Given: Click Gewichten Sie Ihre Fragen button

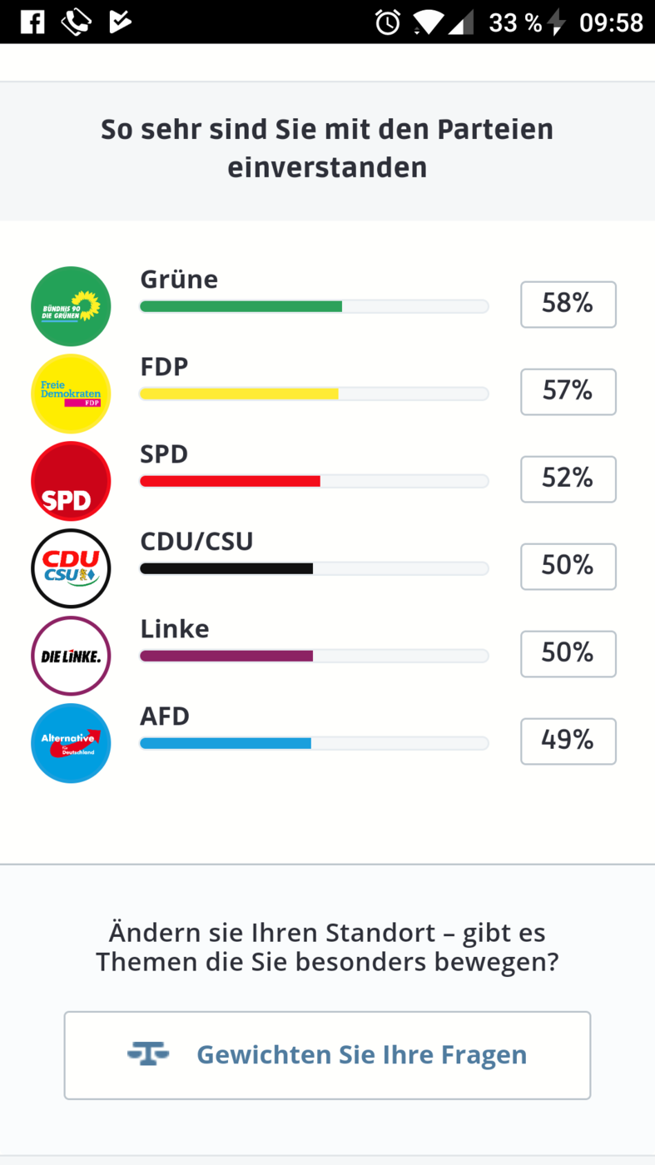Looking at the screenshot, I should [327, 1055].
